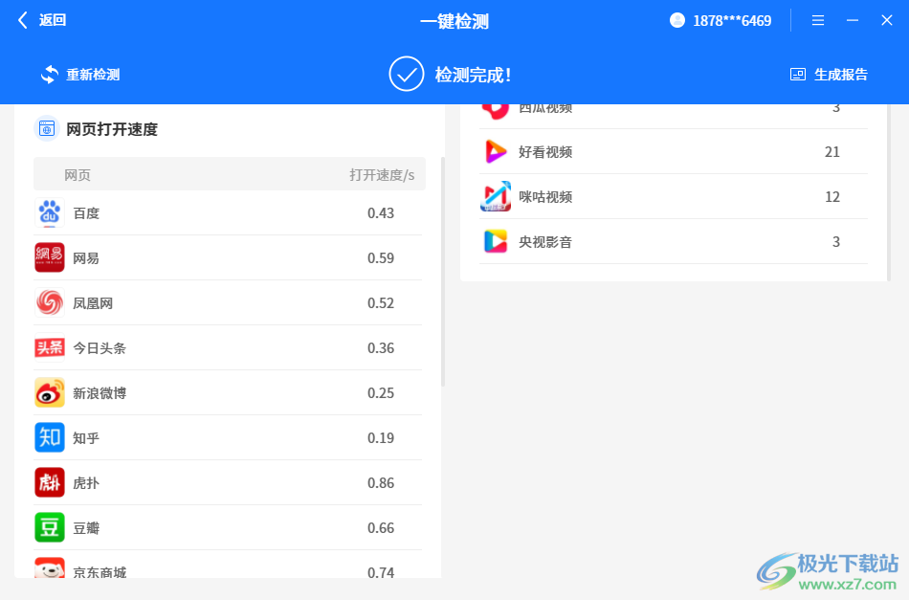This screenshot has width=909, height=600.
Task: Click 生成报告 to generate report
Action: (x=841, y=75)
